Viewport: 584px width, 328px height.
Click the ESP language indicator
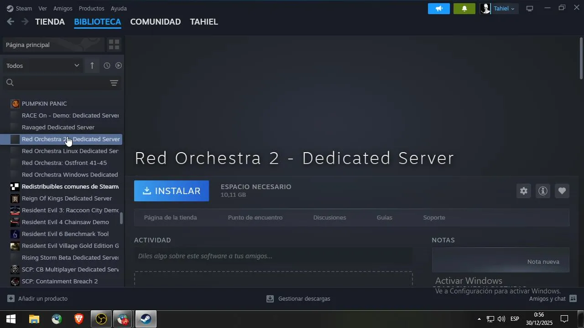coord(515,319)
